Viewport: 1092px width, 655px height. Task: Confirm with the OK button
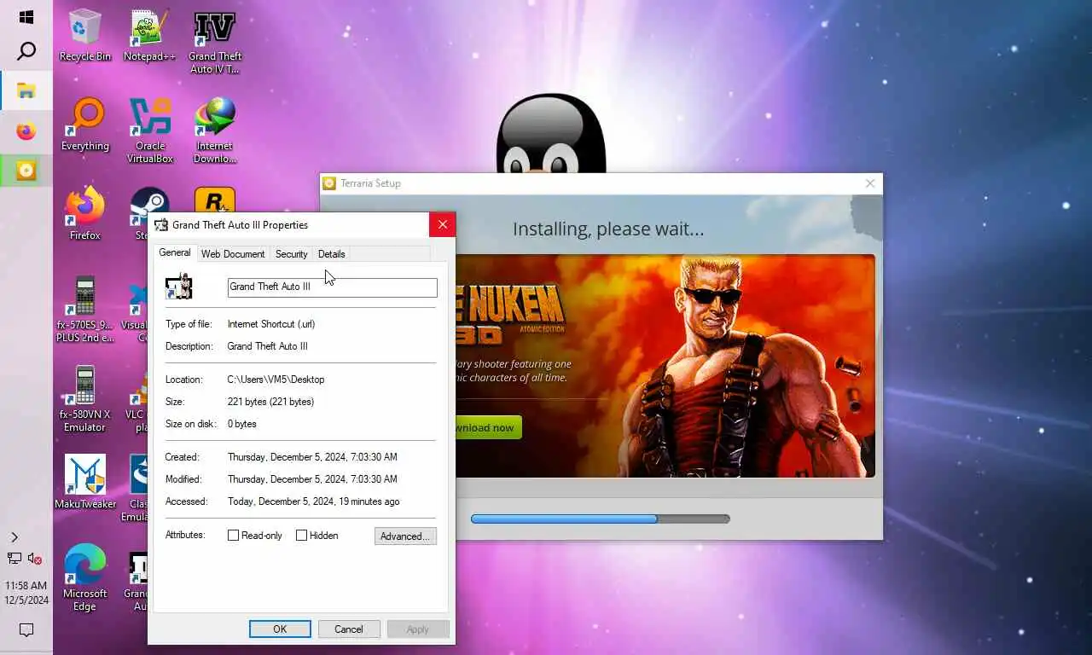(280, 629)
